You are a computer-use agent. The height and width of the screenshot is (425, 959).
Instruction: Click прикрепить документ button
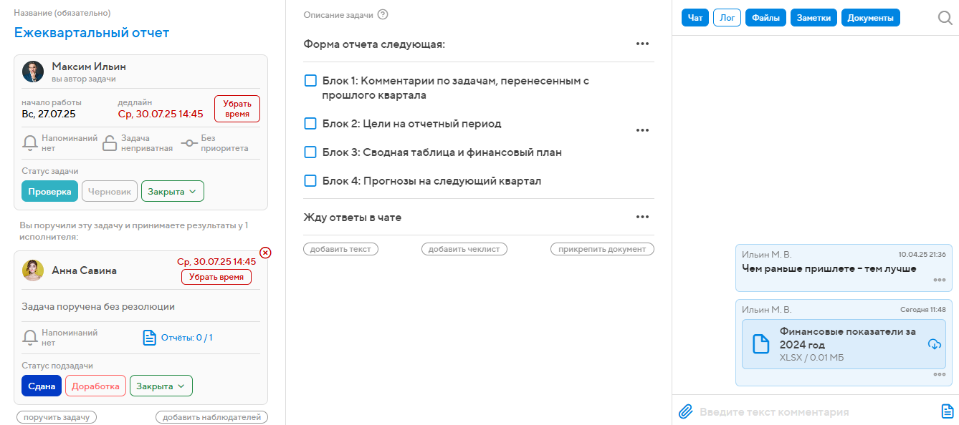[x=602, y=249]
